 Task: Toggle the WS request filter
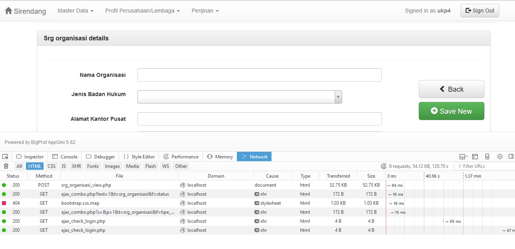166,166
